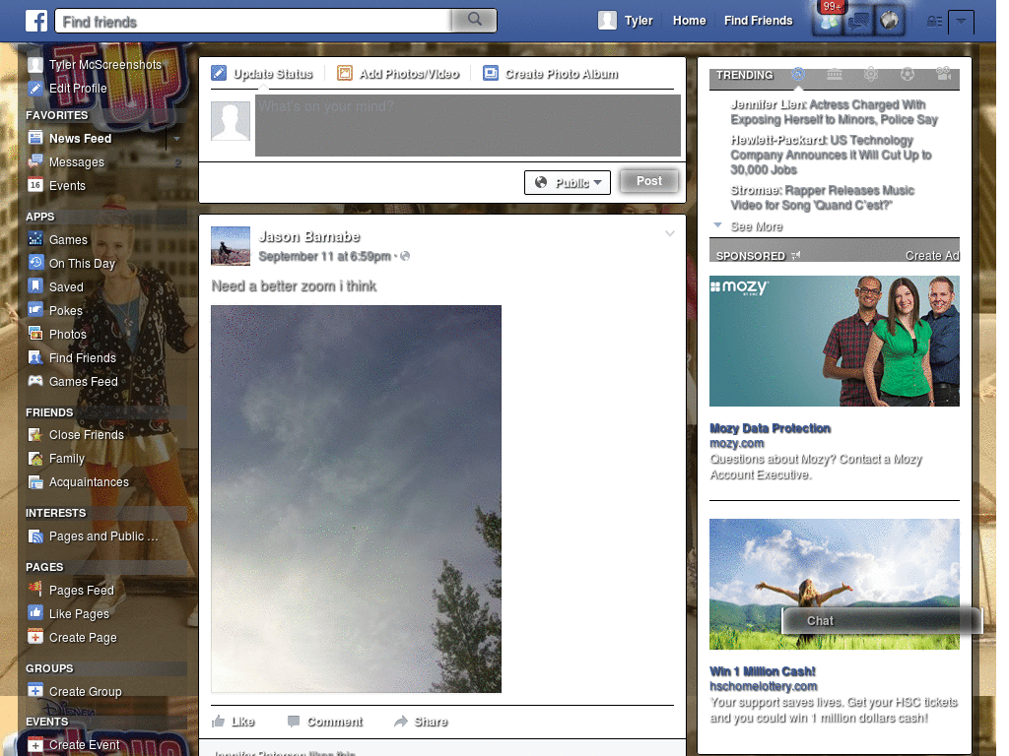Click Add Photos/Video picture icon
Screen dimensions: 1009x756
coord(344,73)
